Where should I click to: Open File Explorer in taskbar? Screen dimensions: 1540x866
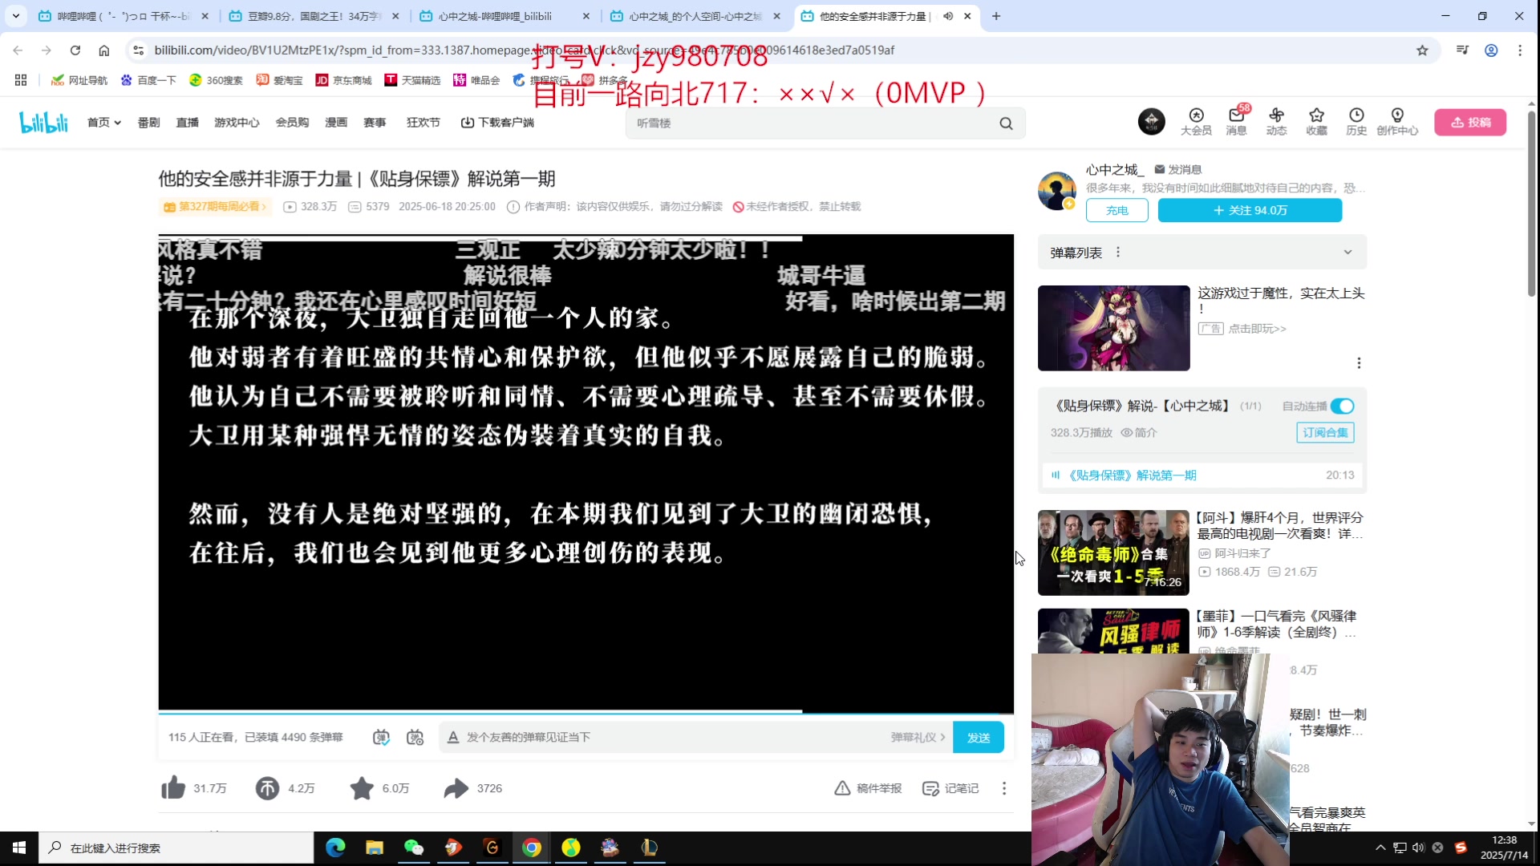point(375,848)
